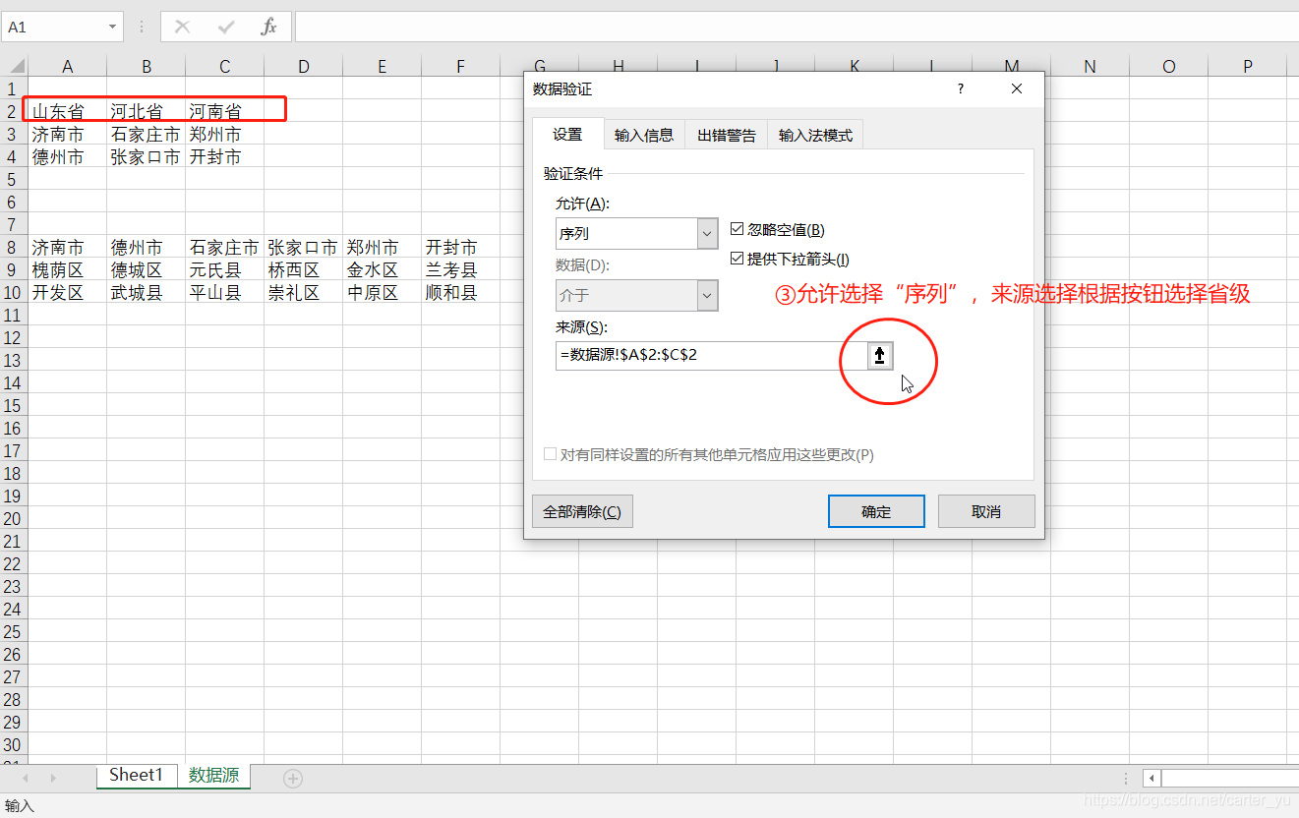Select column A header
Screen dimensions: 1299x818
tap(67, 66)
